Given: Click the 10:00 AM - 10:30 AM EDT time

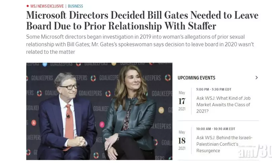Looking at the screenshot, I should (x=216, y=129).
